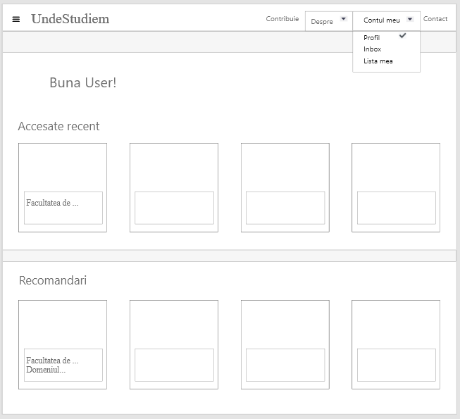The width and height of the screenshot is (460, 419).
Task: Choose Lista mea menu entry
Action: click(x=378, y=61)
